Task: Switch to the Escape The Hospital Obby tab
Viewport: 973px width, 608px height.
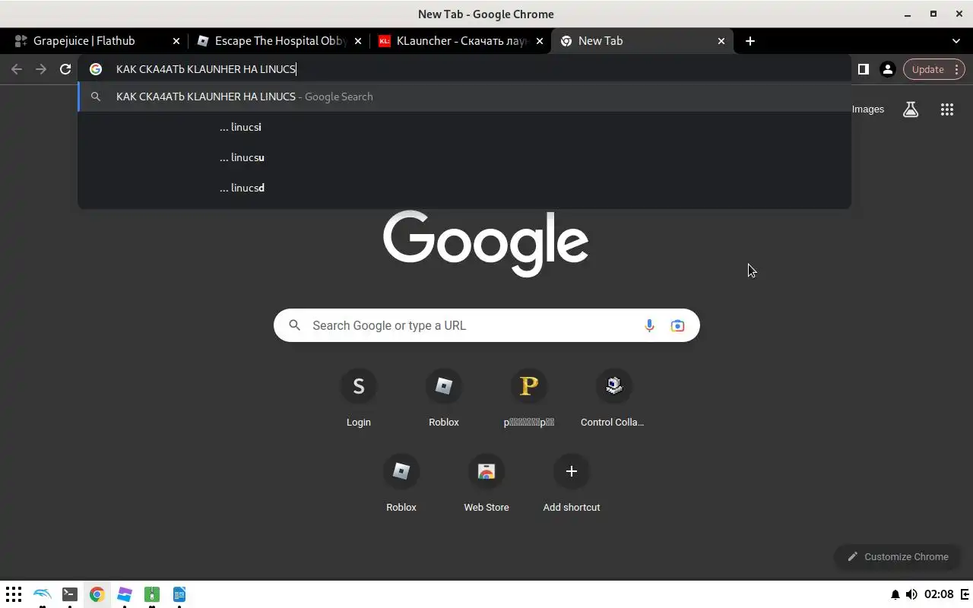Action: 280,41
